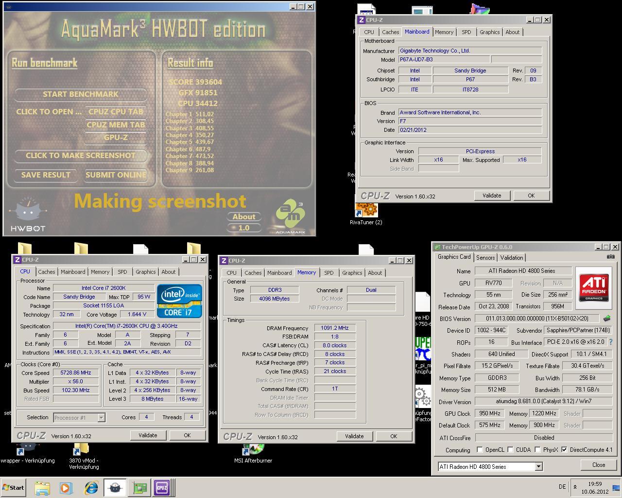Click the GPU-Z taskbar button
The height and width of the screenshot is (498, 622).
tap(140, 488)
